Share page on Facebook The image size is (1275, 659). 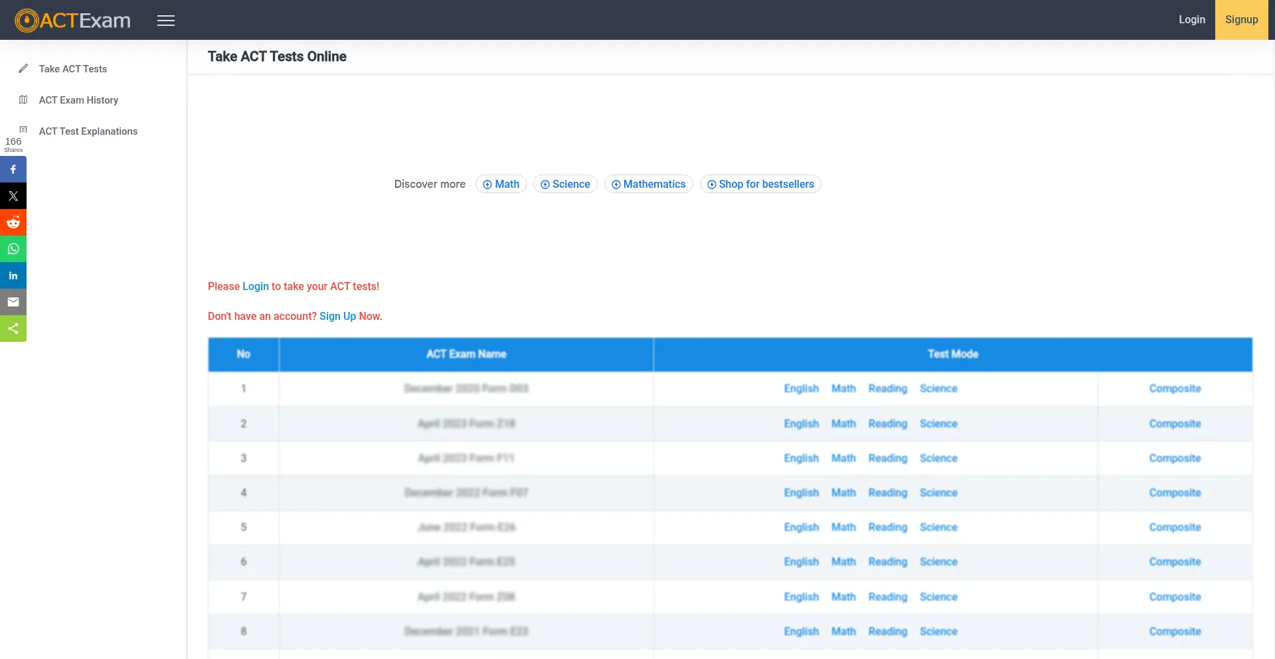pos(13,169)
